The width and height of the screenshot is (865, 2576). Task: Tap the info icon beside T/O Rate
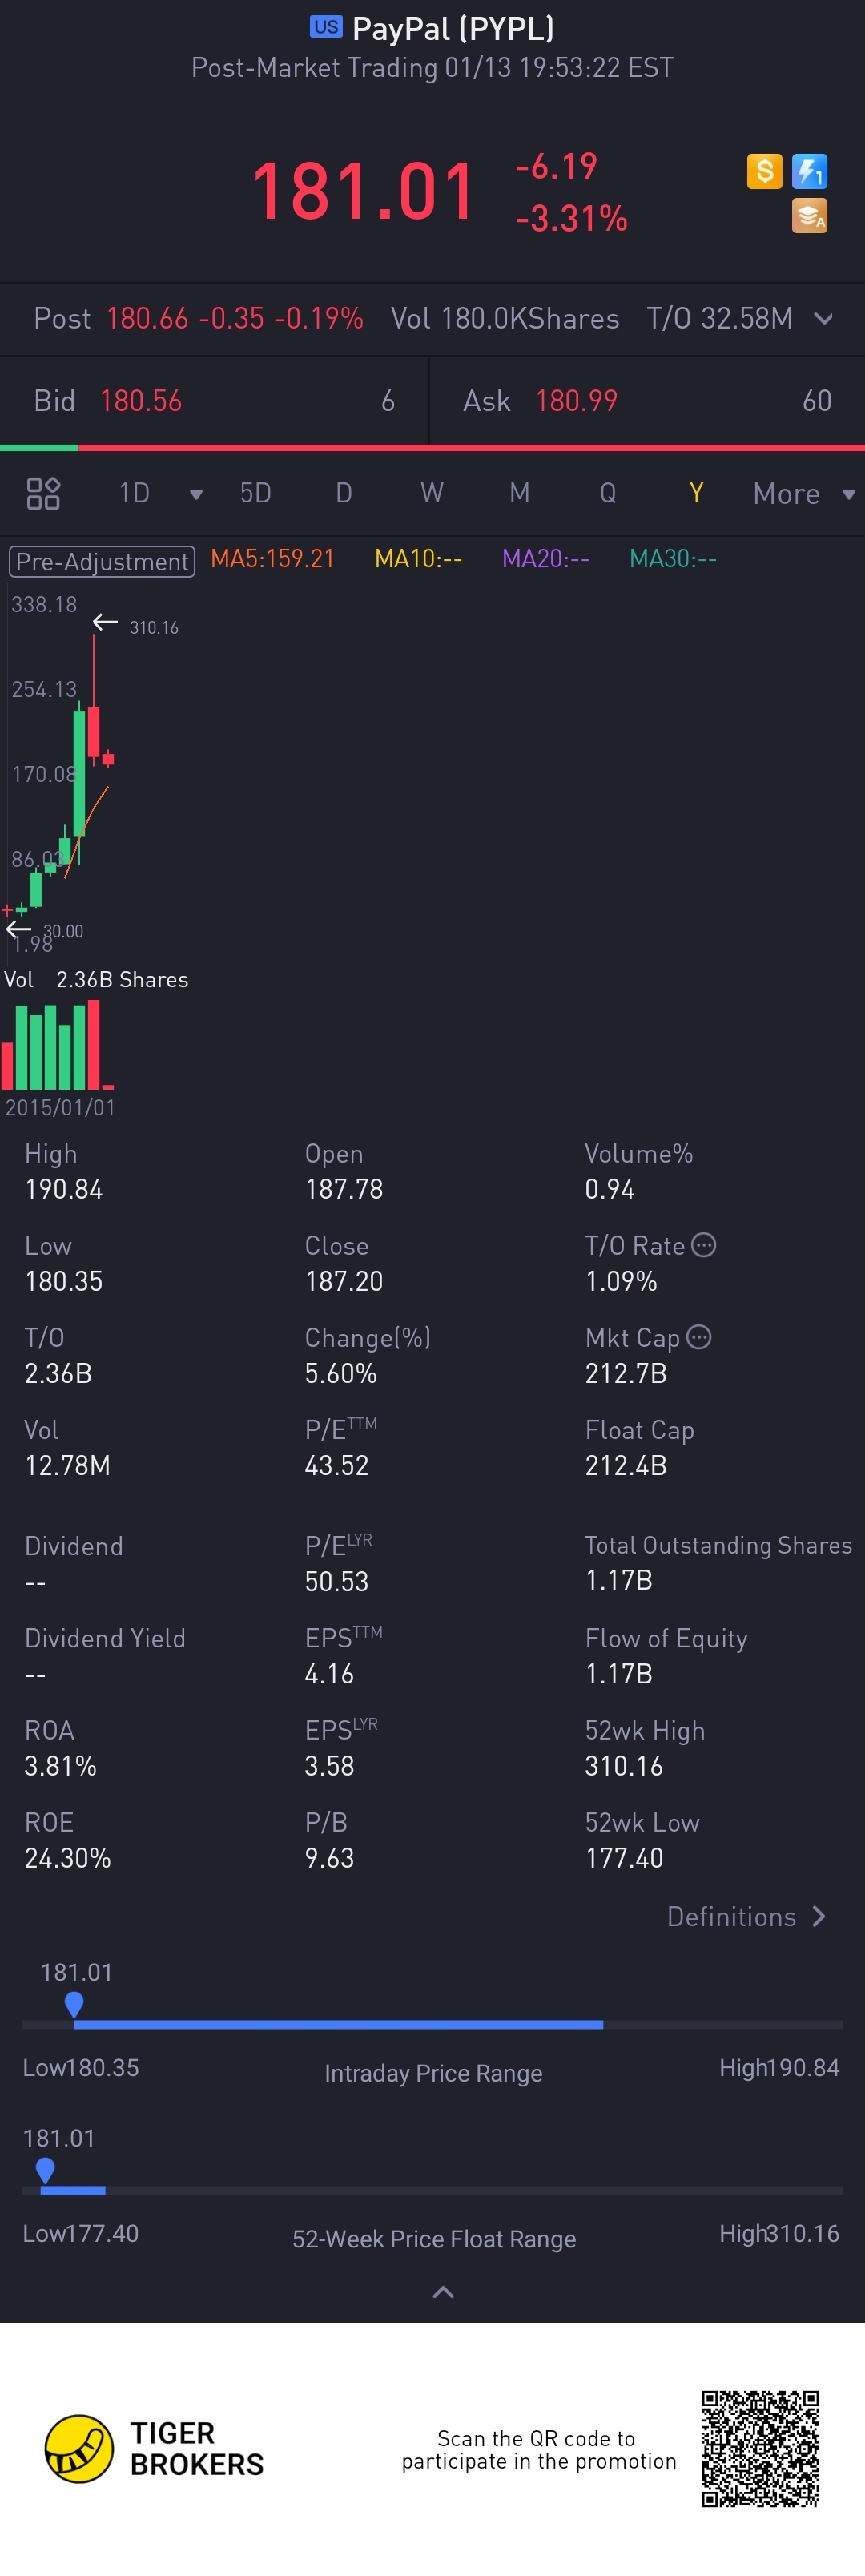pos(704,1245)
